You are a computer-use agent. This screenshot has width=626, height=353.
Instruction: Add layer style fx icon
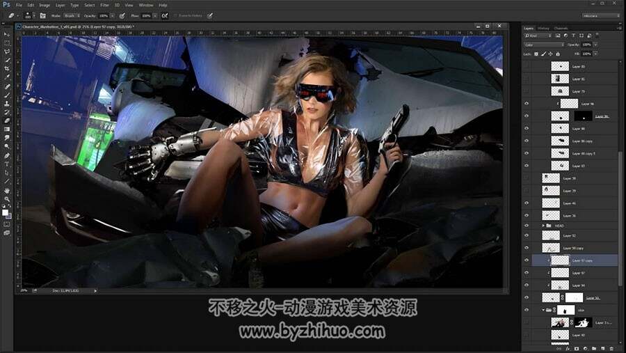click(568, 349)
